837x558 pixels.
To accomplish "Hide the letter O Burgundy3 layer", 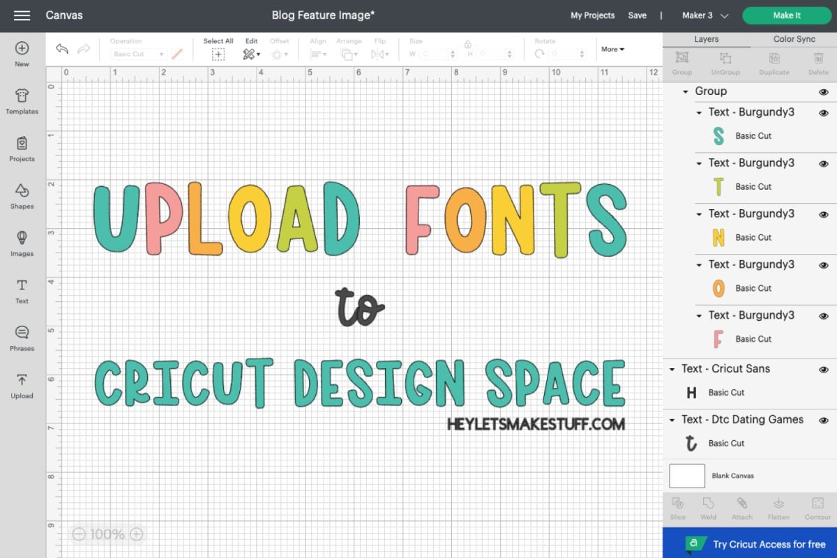I will 824,265.
